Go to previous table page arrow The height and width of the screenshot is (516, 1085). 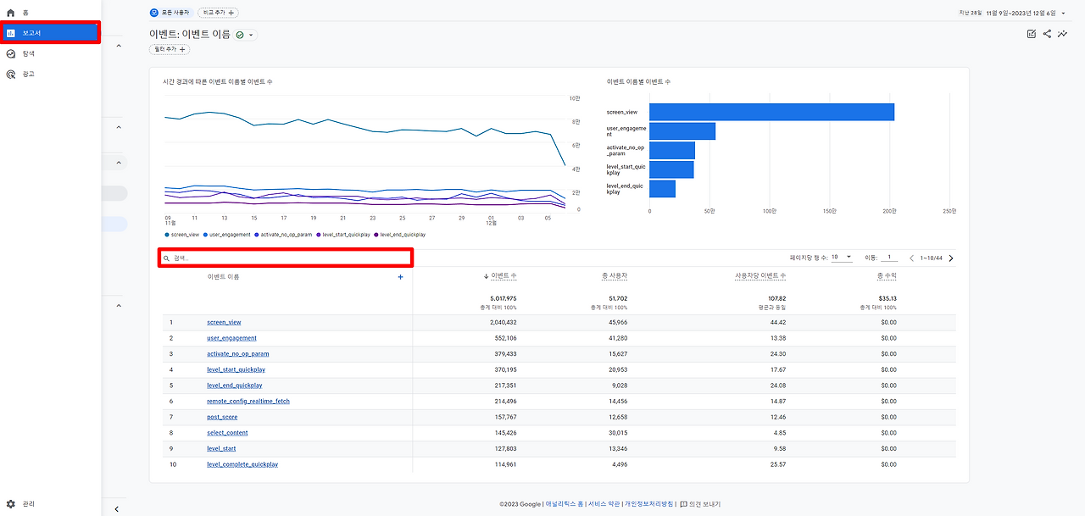912,258
